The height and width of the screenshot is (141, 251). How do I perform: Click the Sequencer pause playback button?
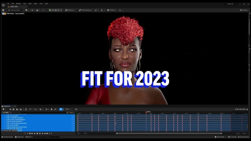40,134
